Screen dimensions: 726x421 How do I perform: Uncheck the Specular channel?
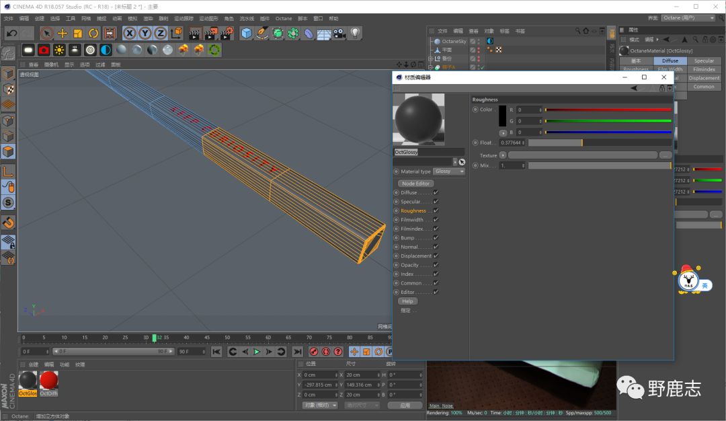(436, 201)
